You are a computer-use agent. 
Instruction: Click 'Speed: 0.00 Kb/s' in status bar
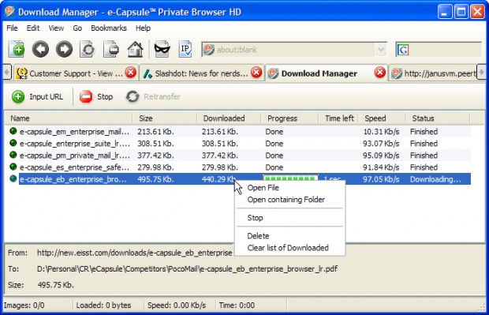pyautogui.click(x=177, y=305)
